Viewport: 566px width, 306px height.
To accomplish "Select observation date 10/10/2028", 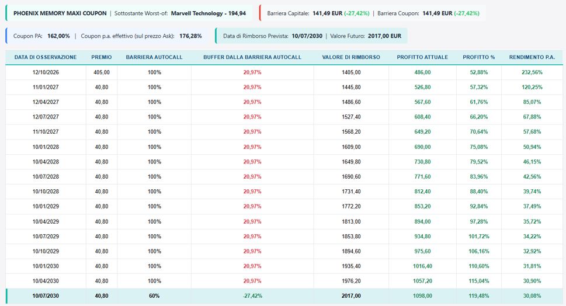I will click(46, 192).
